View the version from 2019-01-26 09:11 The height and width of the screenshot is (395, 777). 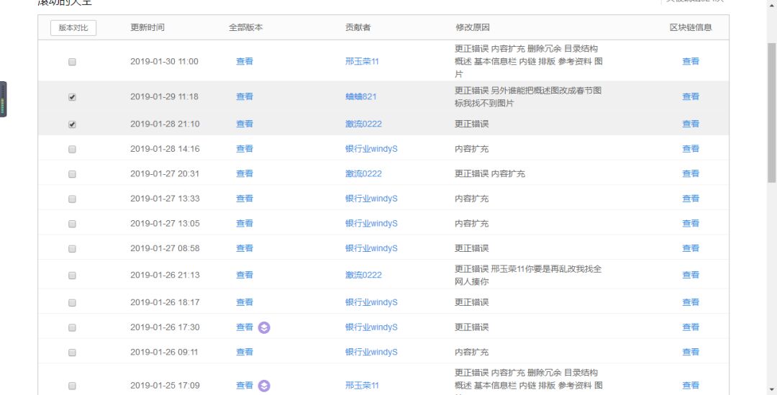[245, 352]
